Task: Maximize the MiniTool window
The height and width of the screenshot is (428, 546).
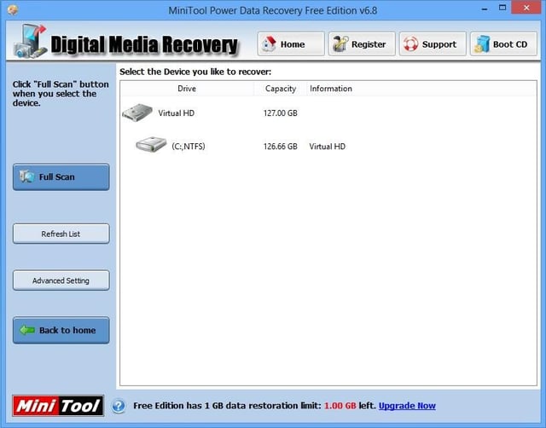Action: coord(502,8)
